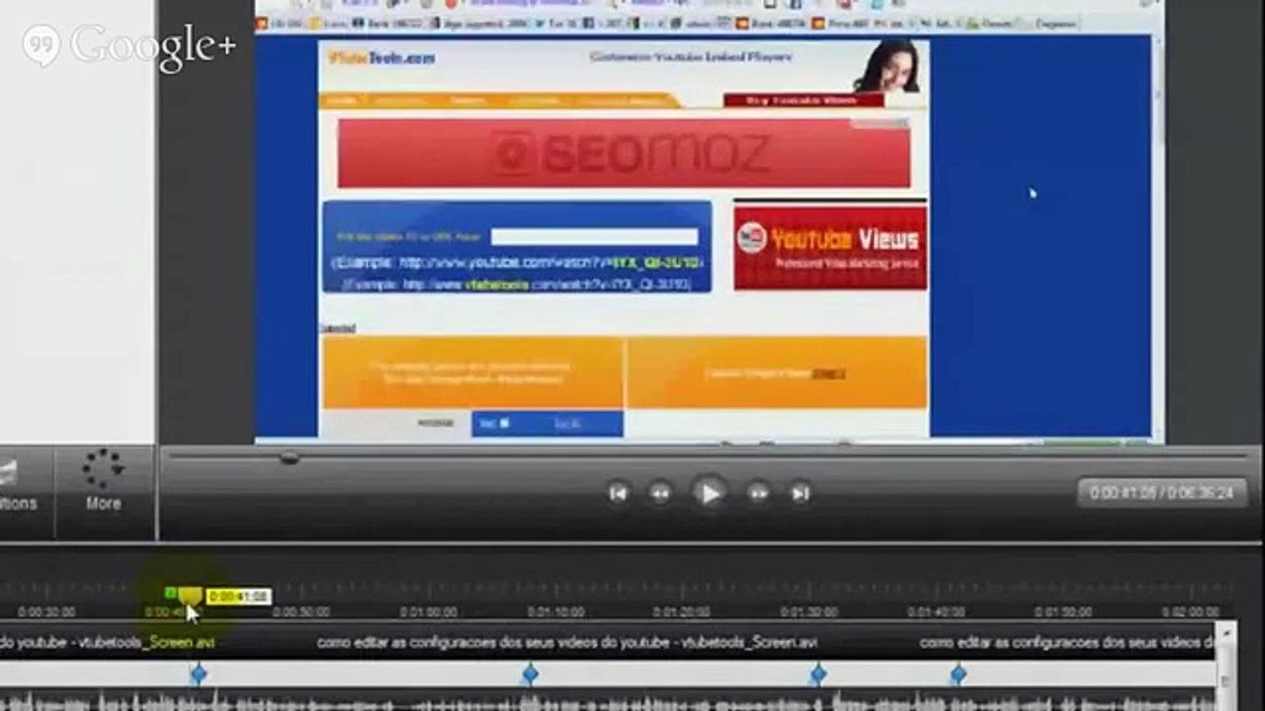
Task: Select the marker between 0:01:00:00 and 0:01:10:00
Action: [530, 674]
